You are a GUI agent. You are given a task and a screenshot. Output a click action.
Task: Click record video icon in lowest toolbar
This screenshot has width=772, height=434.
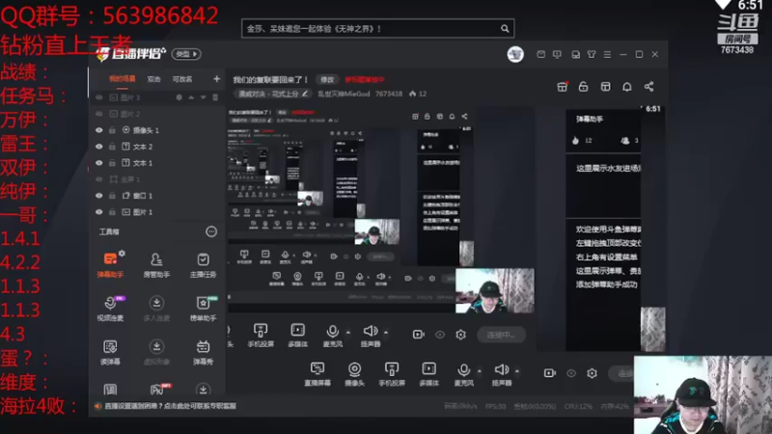[x=549, y=373]
